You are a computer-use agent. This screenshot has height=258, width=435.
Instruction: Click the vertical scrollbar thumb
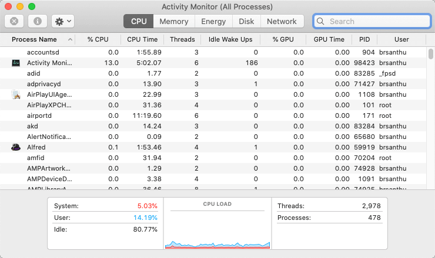click(x=430, y=54)
